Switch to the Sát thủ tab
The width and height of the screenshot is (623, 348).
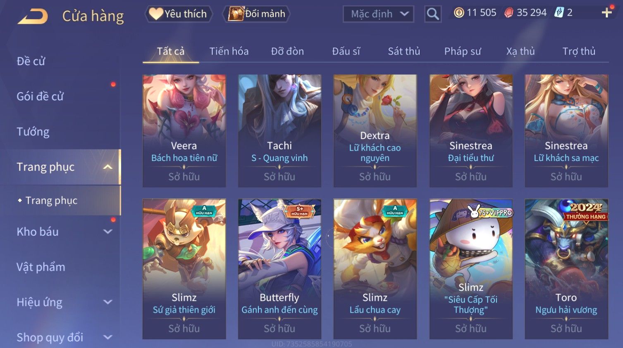click(x=404, y=51)
